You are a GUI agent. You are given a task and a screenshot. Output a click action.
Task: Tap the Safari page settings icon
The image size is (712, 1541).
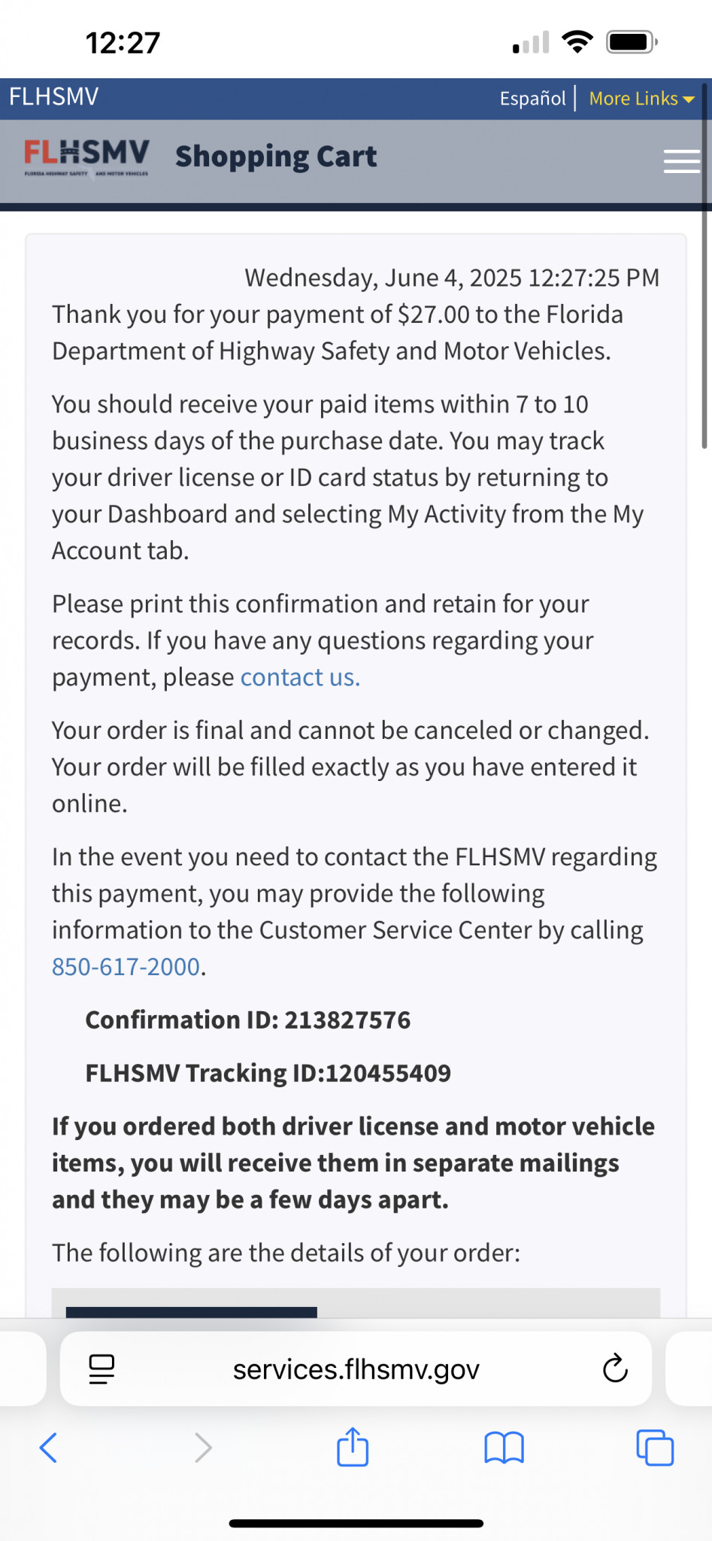coord(101,1369)
